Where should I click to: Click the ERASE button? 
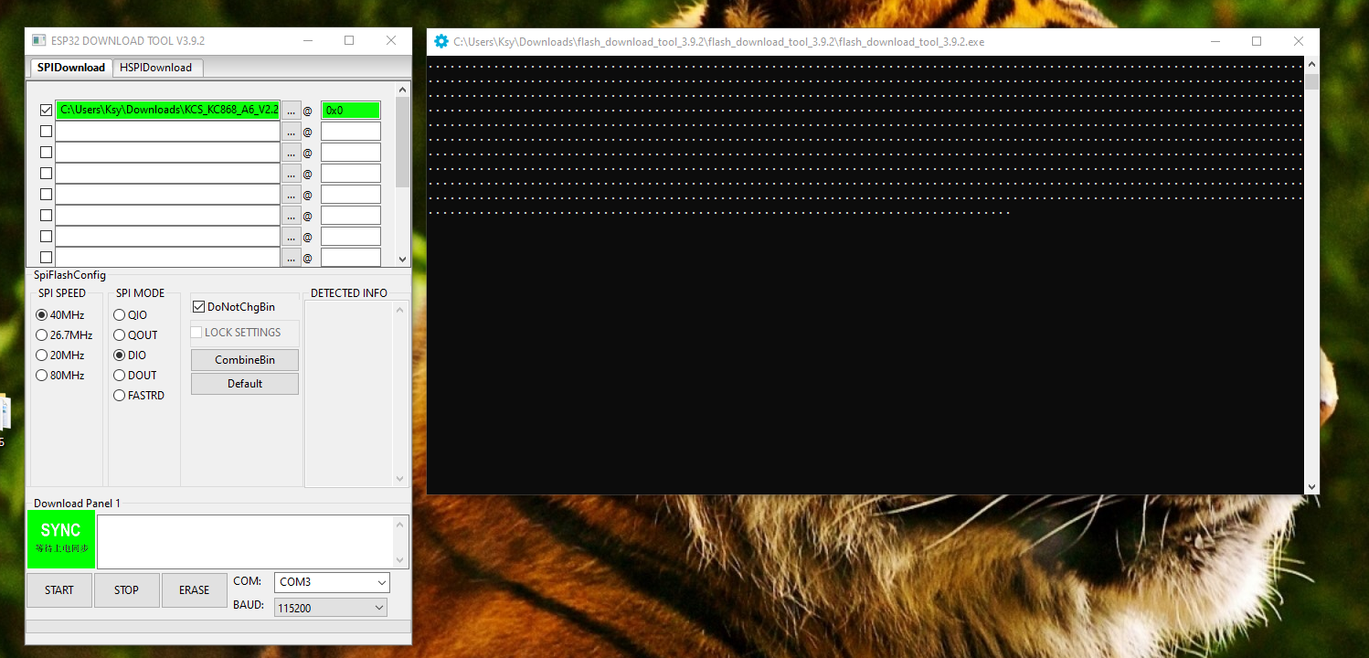coord(194,590)
